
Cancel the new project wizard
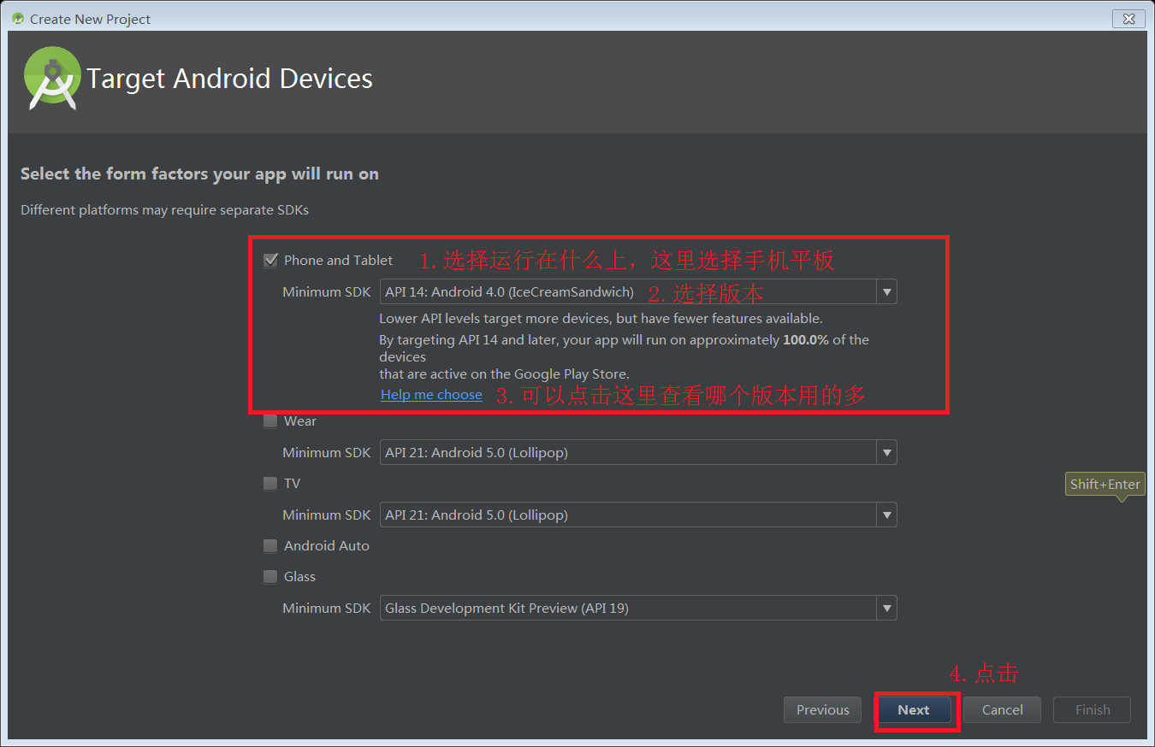[x=1002, y=709]
